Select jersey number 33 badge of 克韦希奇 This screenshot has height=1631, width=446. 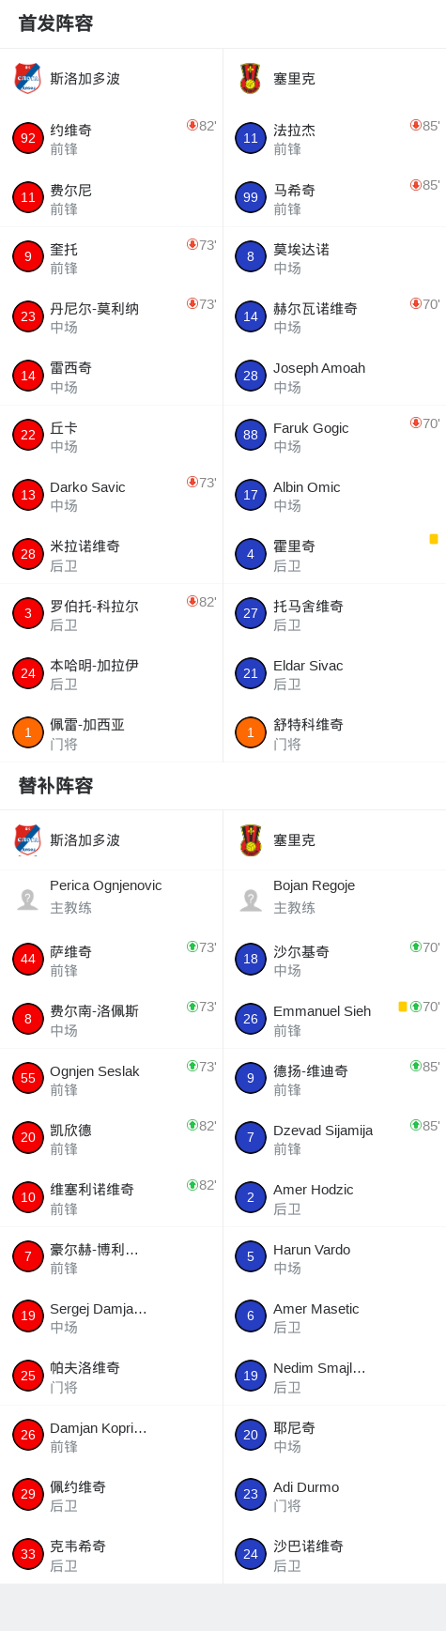point(28,1554)
